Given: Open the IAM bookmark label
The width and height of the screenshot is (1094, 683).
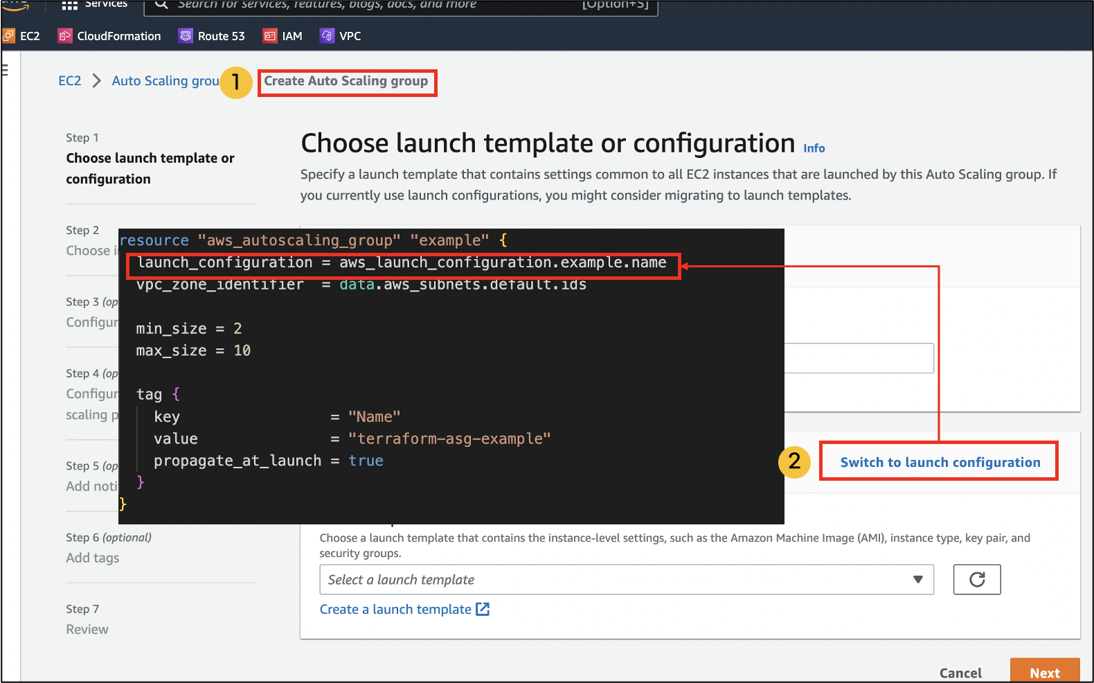Looking at the screenshot, I should point(292,36).
